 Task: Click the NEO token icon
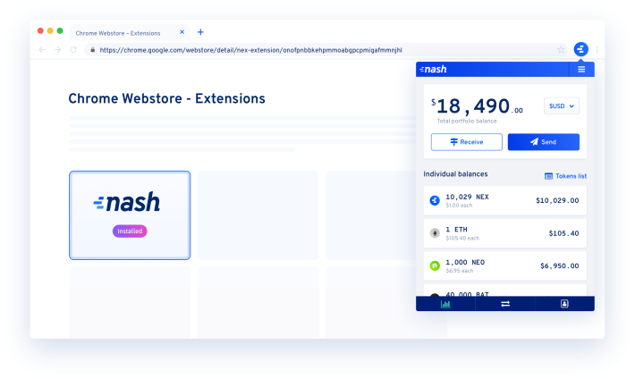[435, 266]
